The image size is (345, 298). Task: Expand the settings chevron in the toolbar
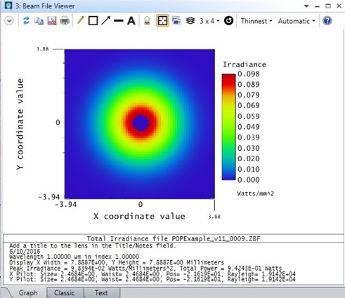pyautogui.click(x=9, y=21)
